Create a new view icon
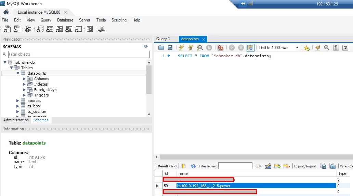This screenshot has height=196, width=353. [x=59, y=29]
